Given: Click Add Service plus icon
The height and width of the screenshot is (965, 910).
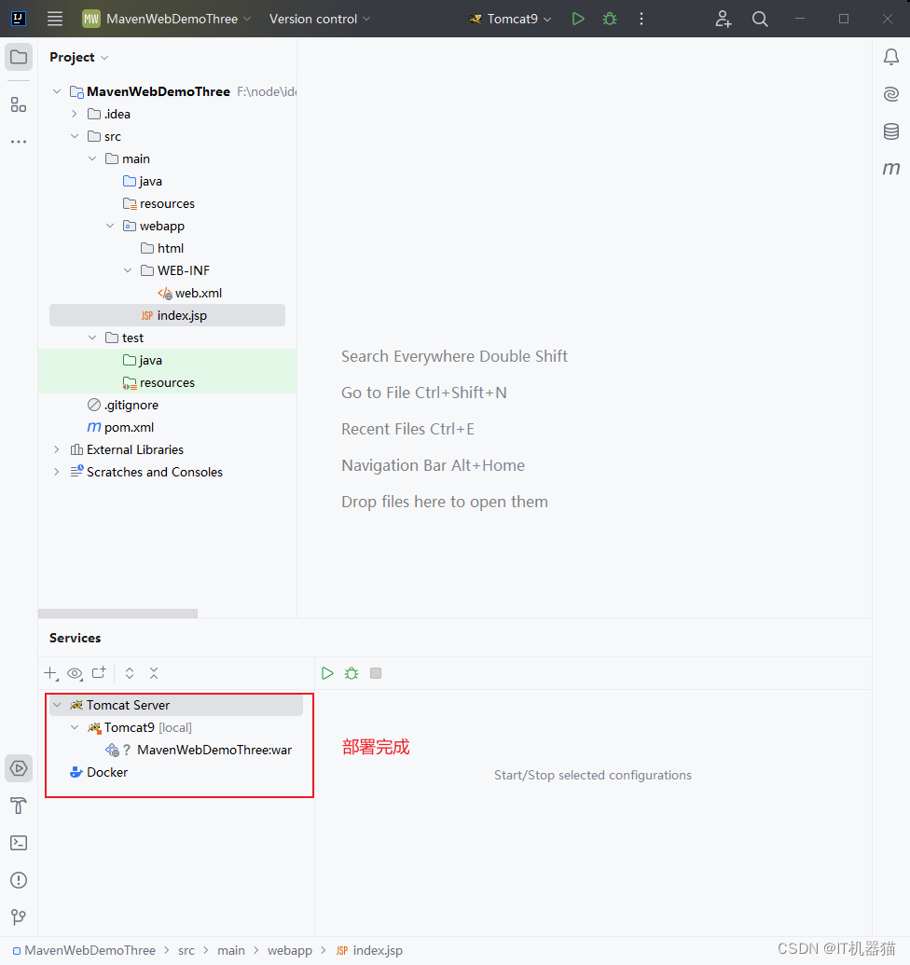Looking at the screenshot, I should click(x=51, y=673).
